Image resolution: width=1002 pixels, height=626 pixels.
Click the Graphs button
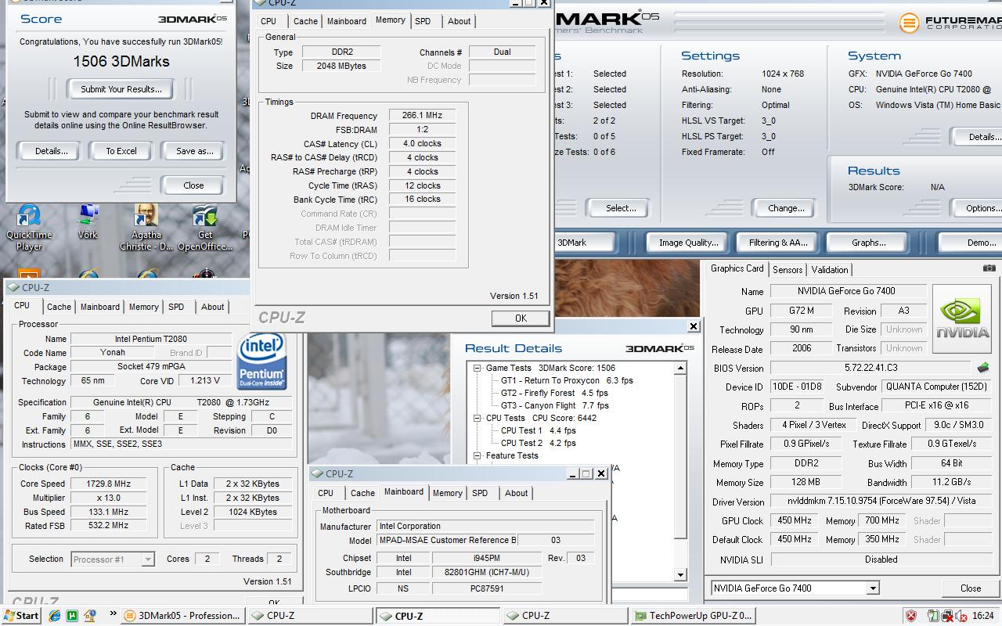[x=868, y=243]
